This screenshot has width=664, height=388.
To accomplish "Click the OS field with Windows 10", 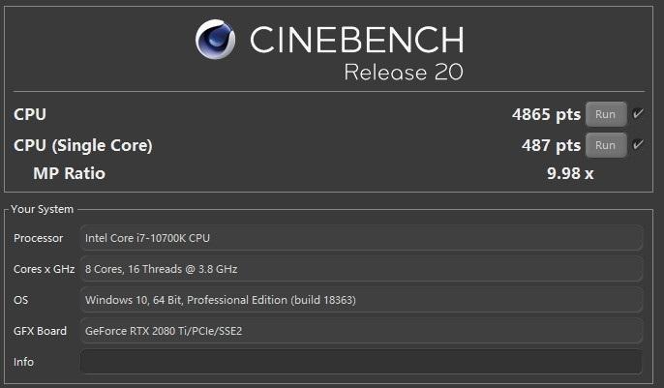I will [361, 300].
